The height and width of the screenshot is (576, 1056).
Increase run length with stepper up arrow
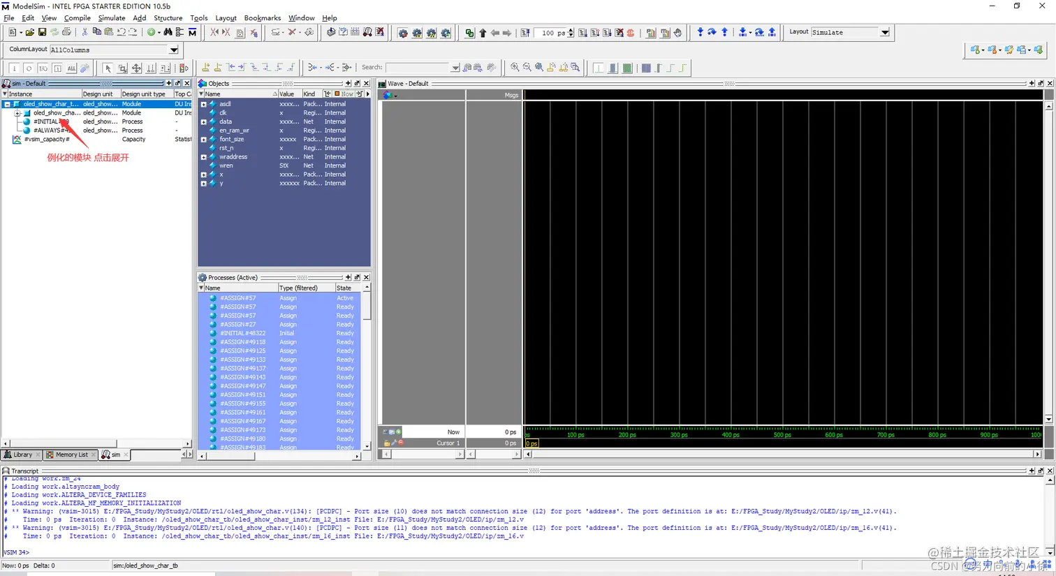click(571, 31)
